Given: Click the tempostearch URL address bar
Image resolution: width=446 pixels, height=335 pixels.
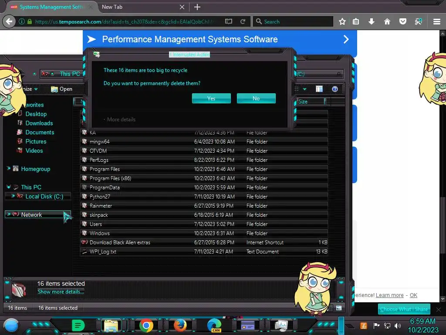Looking at the screenshot, I should pyautogui.click(x=125, y=22).
